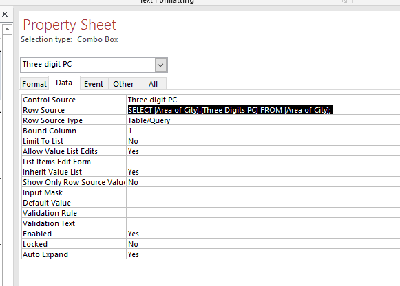Click the Selection type: Combo Box text
Screen dimensions: 400x286
pos(70,39)
